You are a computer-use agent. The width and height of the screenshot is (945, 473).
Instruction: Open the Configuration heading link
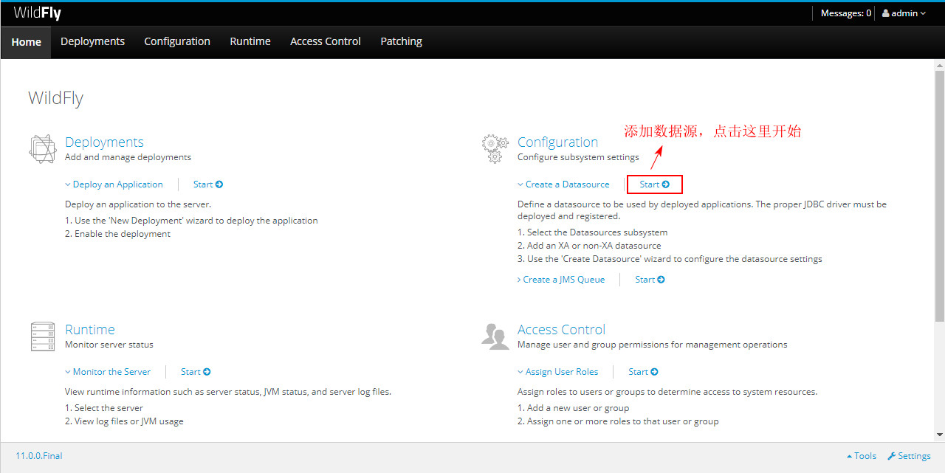(557, 142)
